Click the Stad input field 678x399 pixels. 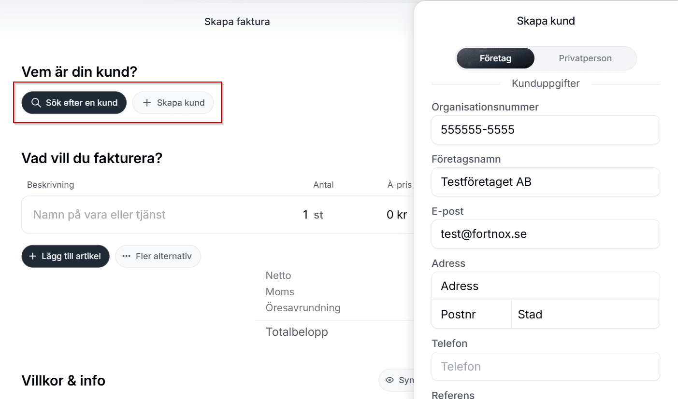[x=585, y=315]
